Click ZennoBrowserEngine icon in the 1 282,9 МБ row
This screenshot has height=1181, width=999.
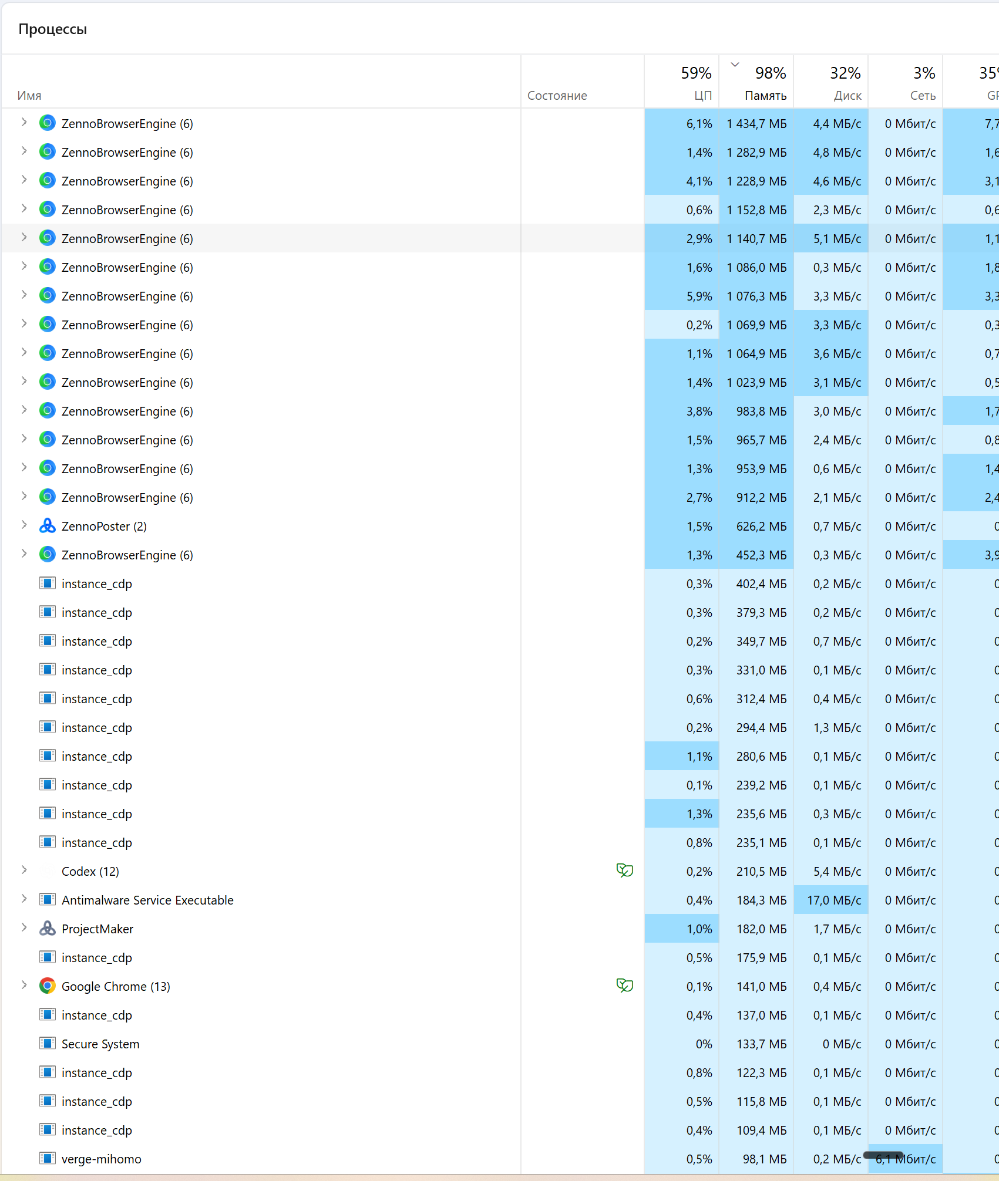[x=48, y=152]
